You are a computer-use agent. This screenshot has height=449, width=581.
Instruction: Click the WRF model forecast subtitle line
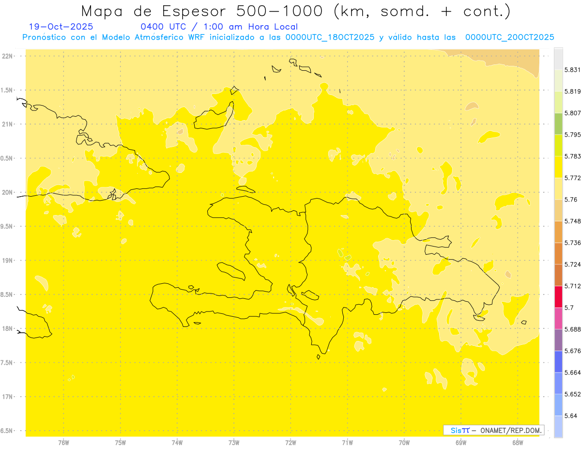pos(288,37)
